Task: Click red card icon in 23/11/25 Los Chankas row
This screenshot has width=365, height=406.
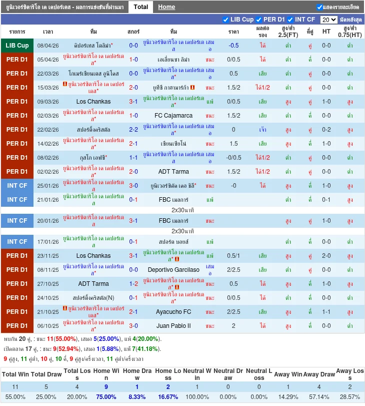Action: point(177,259)
